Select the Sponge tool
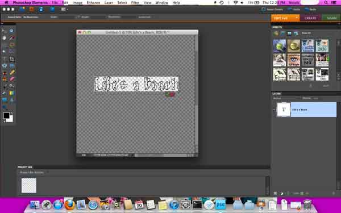Viewport: 341px width, 213px height. click(x=5, y=107)
